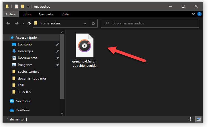Click the pin icon beside Documentos
This screenshot has width=208, height=127.
pos(57,58)
